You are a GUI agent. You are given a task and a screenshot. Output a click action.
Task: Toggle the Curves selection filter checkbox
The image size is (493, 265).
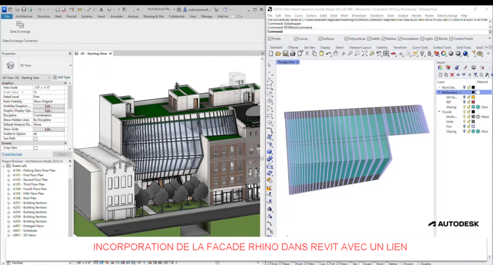(295, 38)
